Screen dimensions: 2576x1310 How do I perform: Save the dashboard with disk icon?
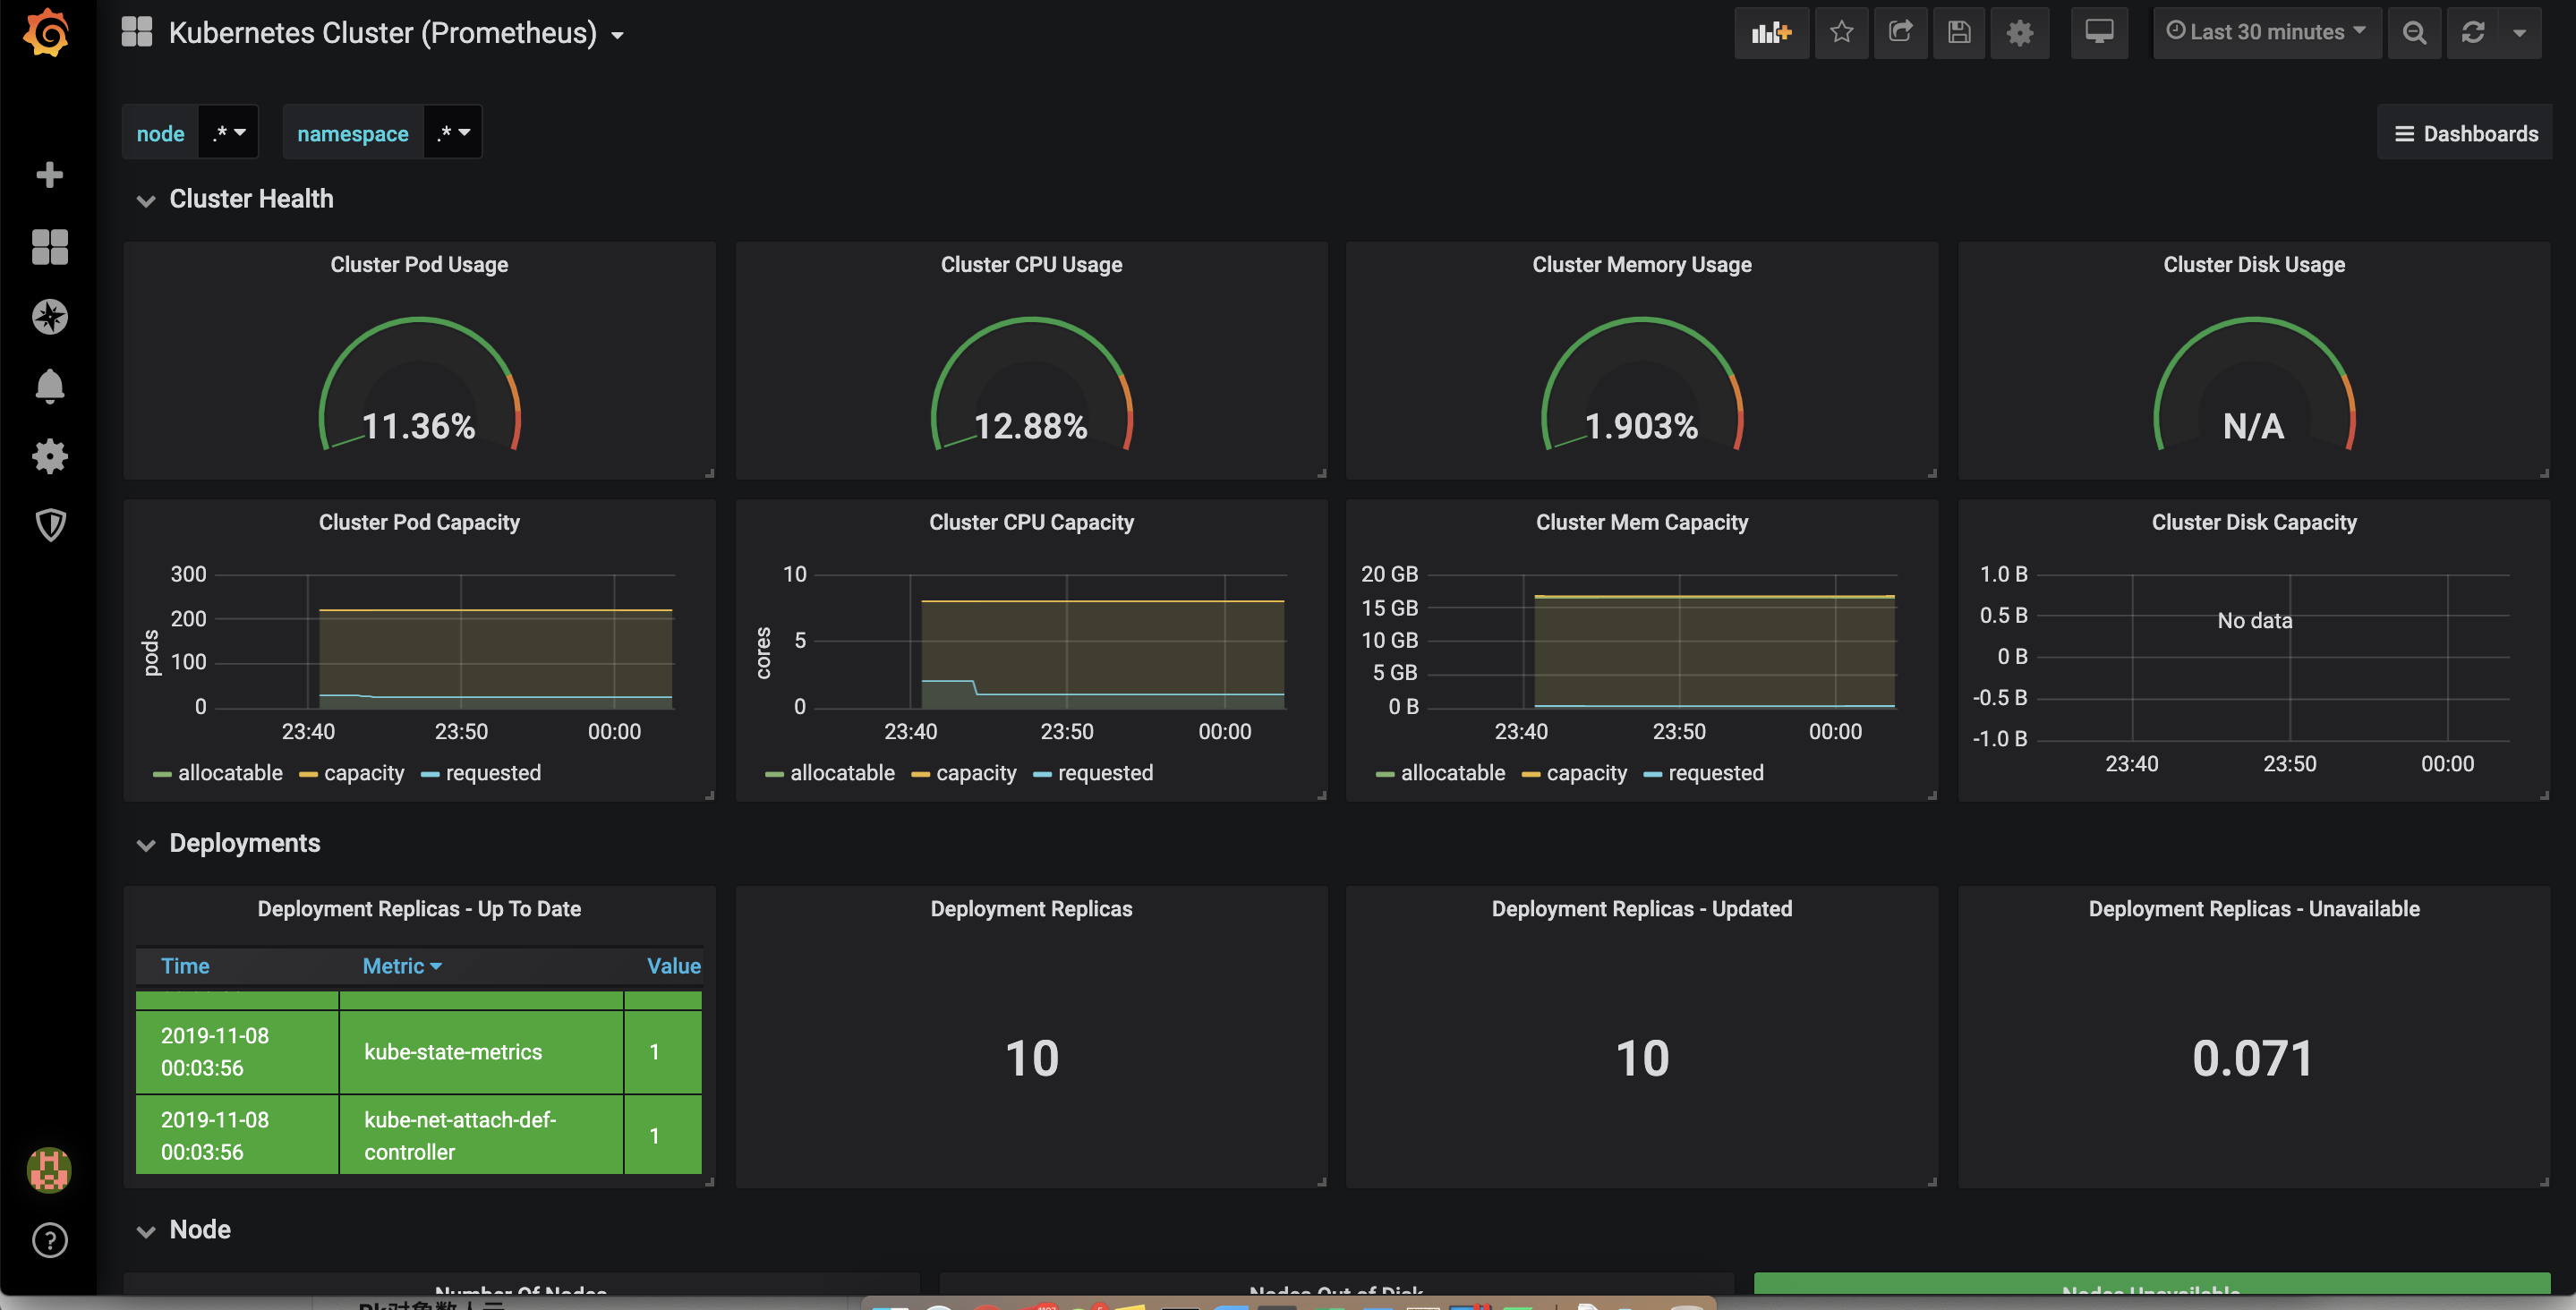click(1959, 33)
